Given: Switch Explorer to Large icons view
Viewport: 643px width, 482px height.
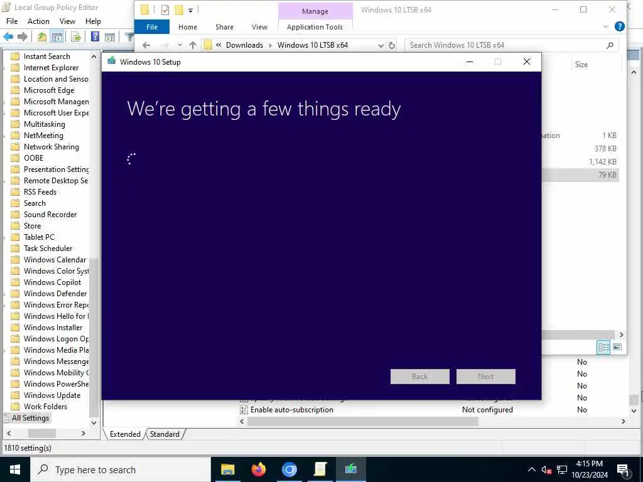Looking at the screenshot, I should (617, 347).
